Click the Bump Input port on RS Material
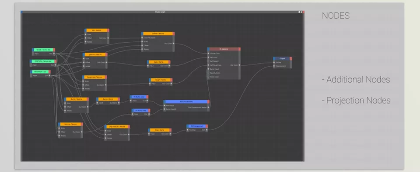 208,69
